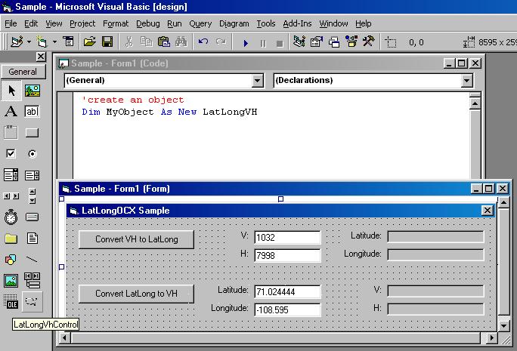Open the Format menu

(x=116, y=23)
